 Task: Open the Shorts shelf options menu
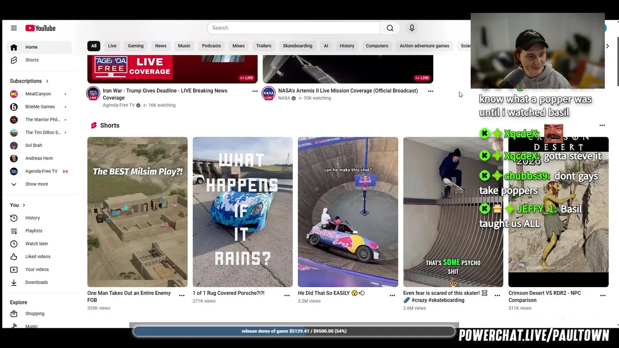(602, 126)
